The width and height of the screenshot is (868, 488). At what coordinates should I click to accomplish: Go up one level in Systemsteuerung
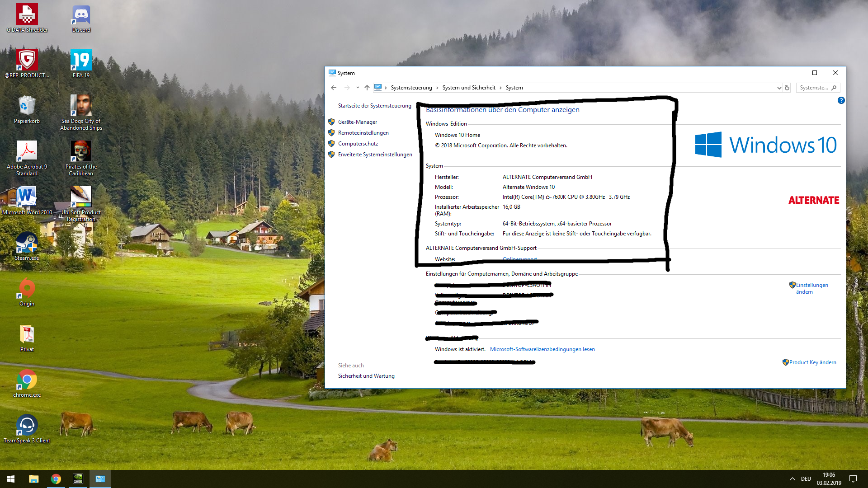coord(367,88)
